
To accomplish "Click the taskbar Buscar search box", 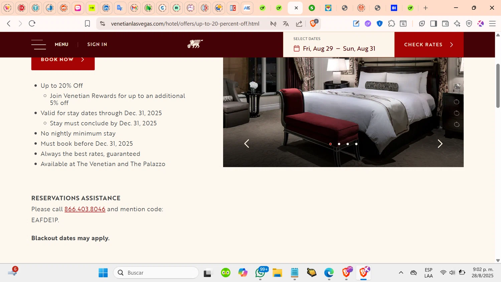I will [x=156, y=273].
